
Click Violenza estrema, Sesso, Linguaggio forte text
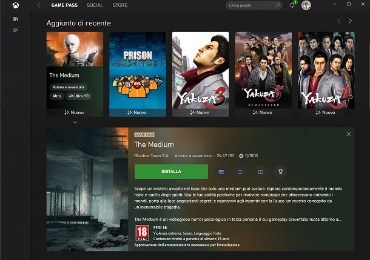click(x=187, y=233)
